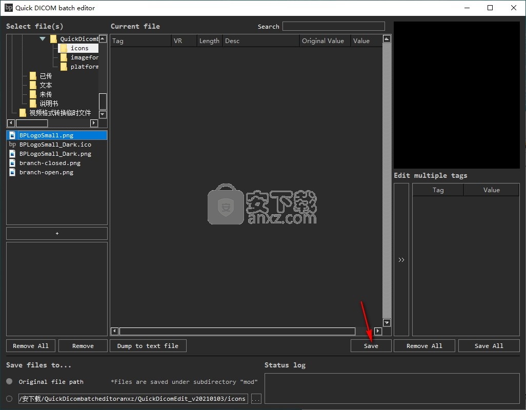Click the 视频格式转换临时文件 folder icon

(x=23, y=113)
